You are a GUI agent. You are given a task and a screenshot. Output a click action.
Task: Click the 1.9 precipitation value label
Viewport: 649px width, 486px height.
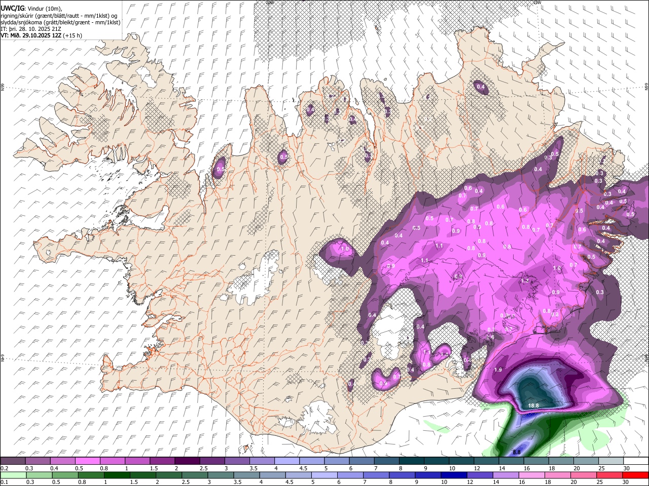click(498, 370)
